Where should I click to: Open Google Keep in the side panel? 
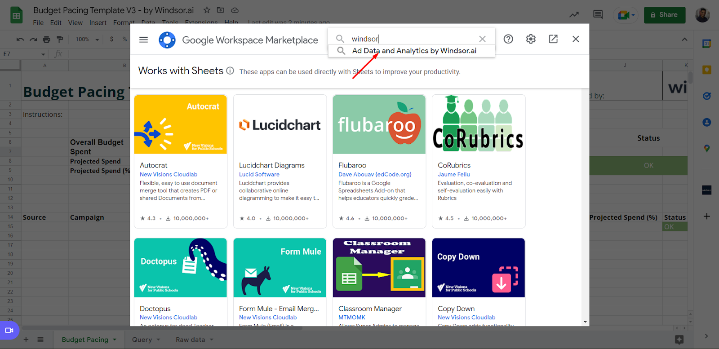[707, 70]
